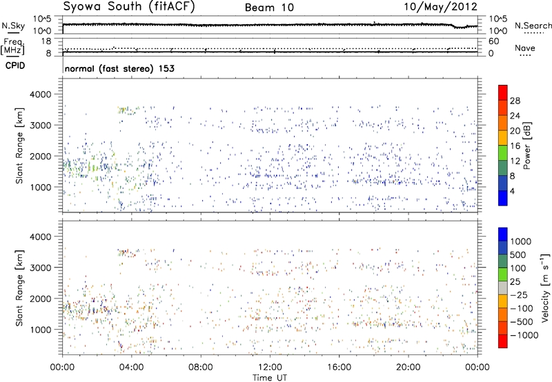Click the 'Freq. [MHz]' axis label
Viewport: 552px width, 382px height.
pos(13,47)
